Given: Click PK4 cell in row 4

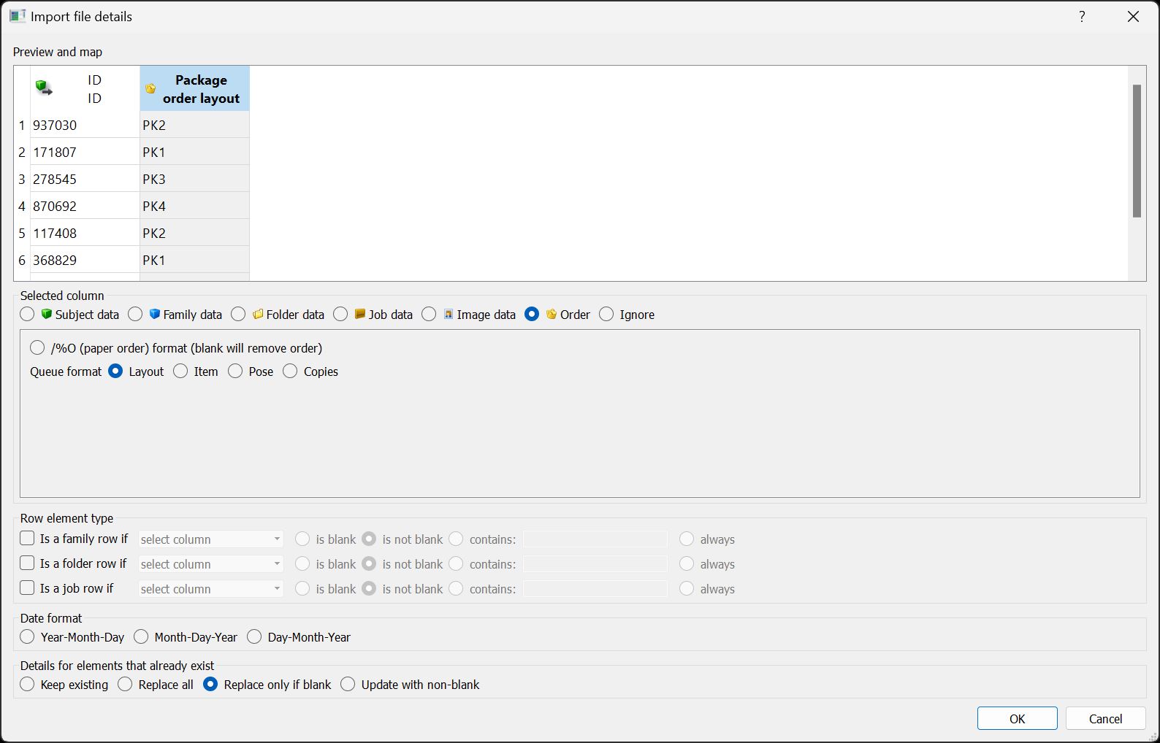Looking at the screenshot, I should pos(194,206).
